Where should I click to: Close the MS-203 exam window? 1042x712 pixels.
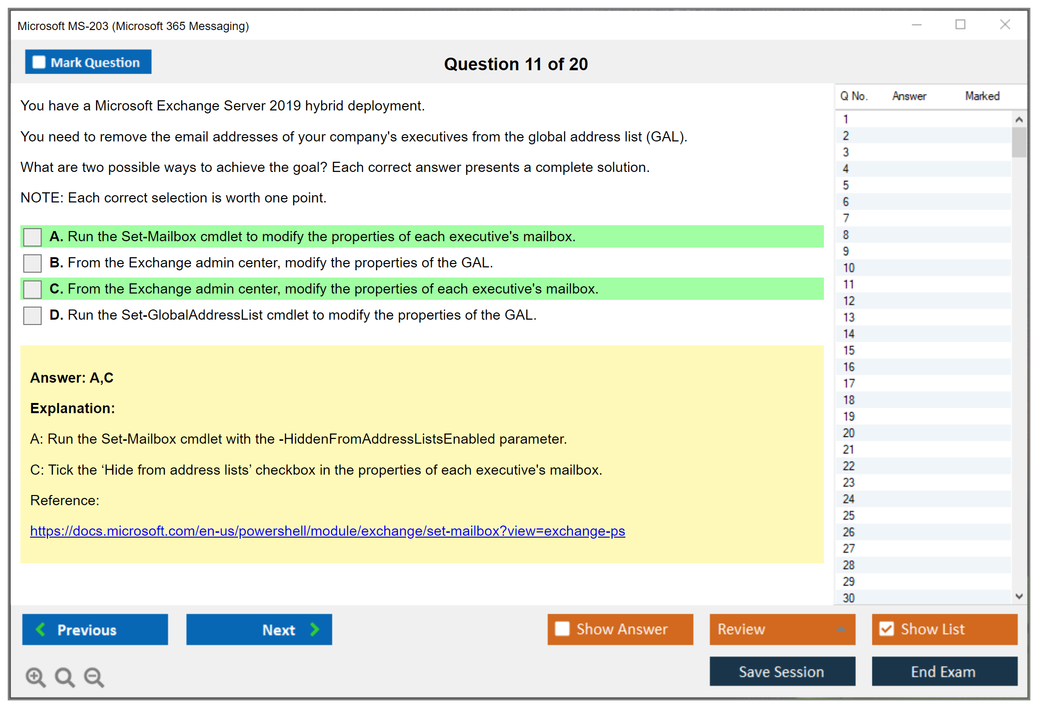click(x=1005, y=25)
